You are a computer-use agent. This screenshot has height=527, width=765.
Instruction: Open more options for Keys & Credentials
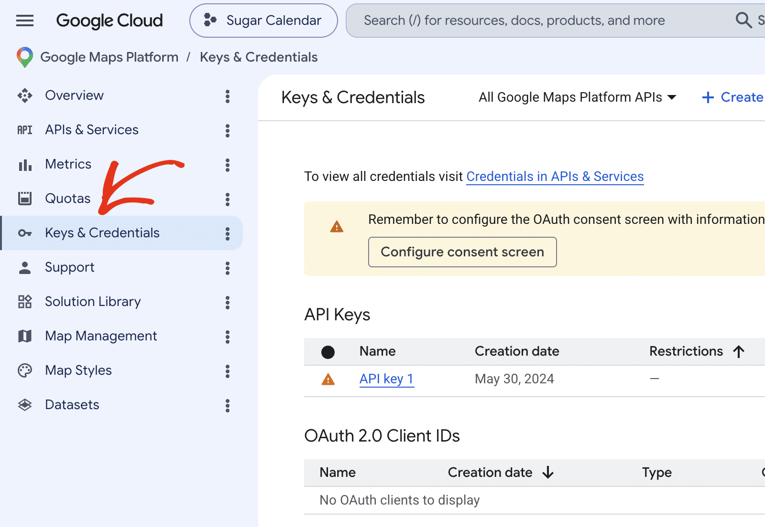pyautogui.click(x=228, y=234)
